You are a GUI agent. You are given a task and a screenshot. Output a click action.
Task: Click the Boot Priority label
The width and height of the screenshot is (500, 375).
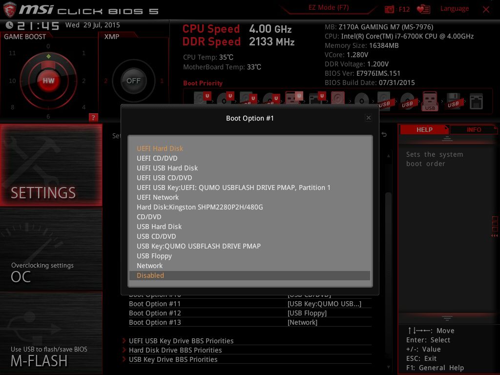click(x=203, y=83)
